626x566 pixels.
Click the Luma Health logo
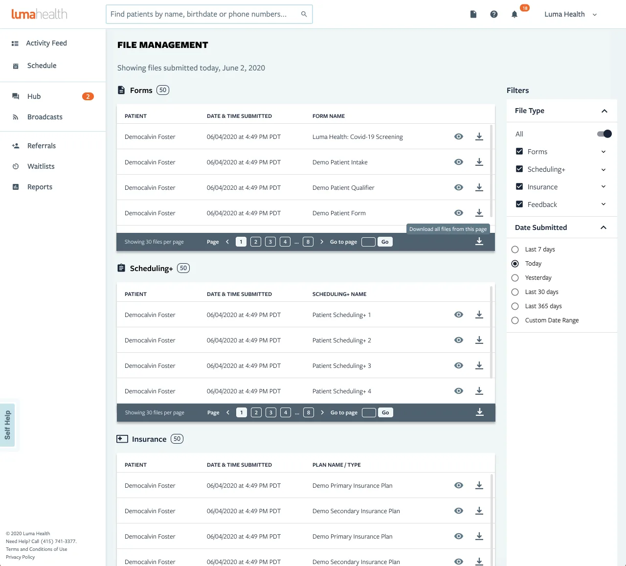pos(39,14)
